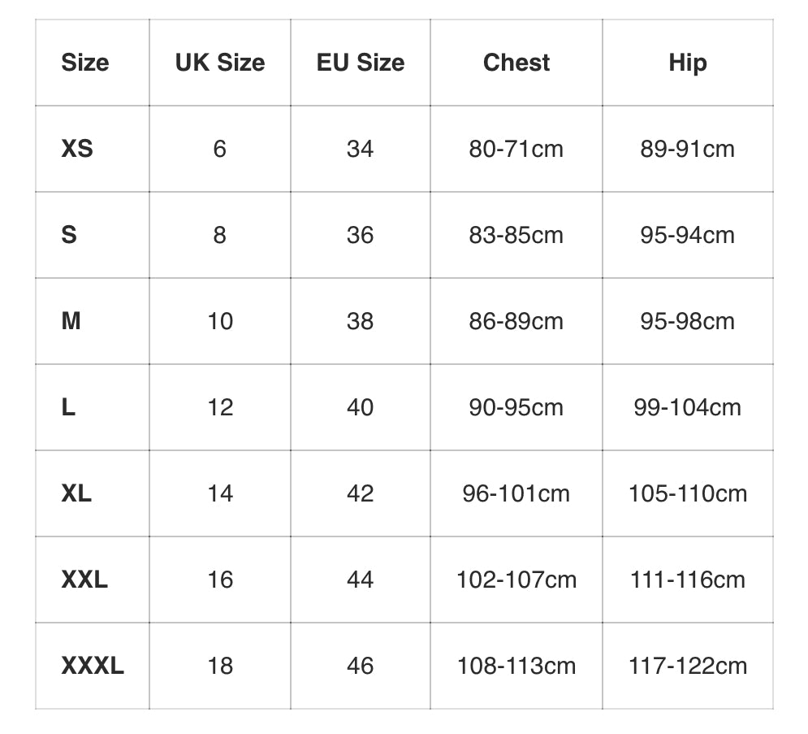Select the S size row label
808x734 pixels.
(69, 235)
